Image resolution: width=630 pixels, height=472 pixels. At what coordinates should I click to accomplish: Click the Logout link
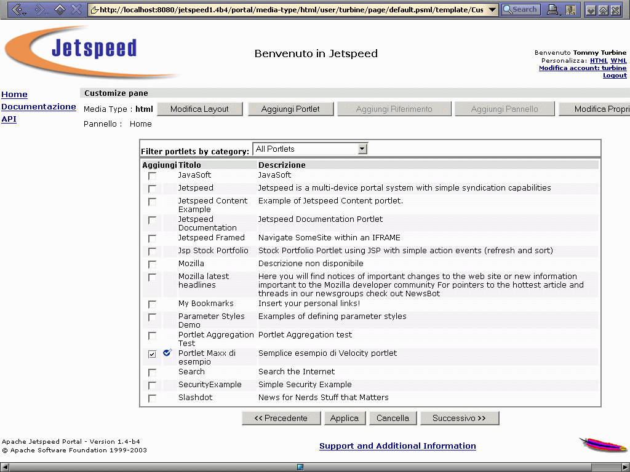(x=615, y=76)
